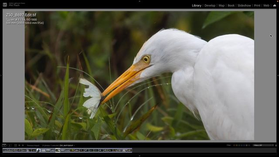The height and width of the screenshot is (157, 279).
Task: Go back using the left arrow icon
Action: pyautogui.click(x=19, y=145)
